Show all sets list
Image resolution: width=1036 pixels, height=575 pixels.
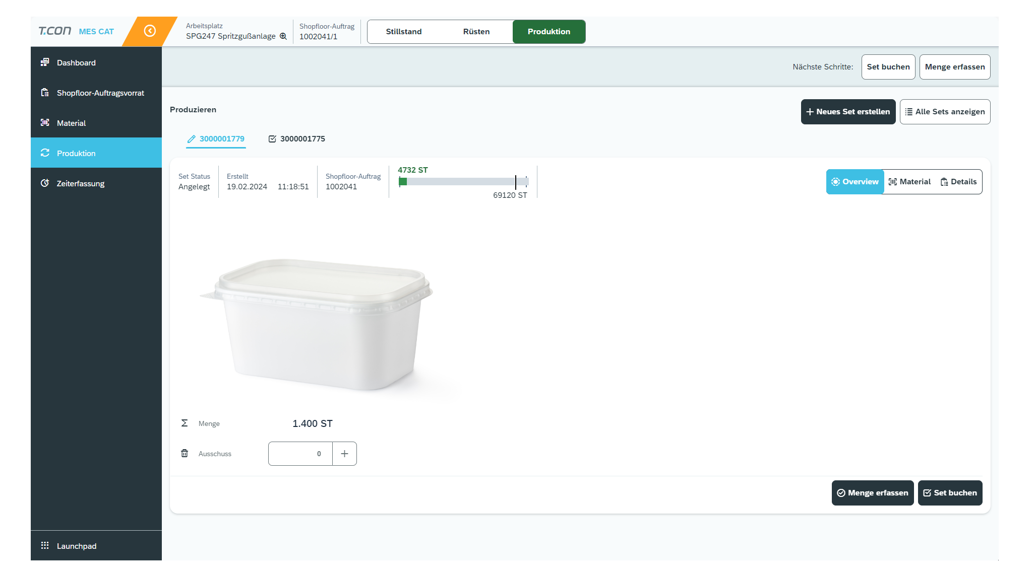945,112
